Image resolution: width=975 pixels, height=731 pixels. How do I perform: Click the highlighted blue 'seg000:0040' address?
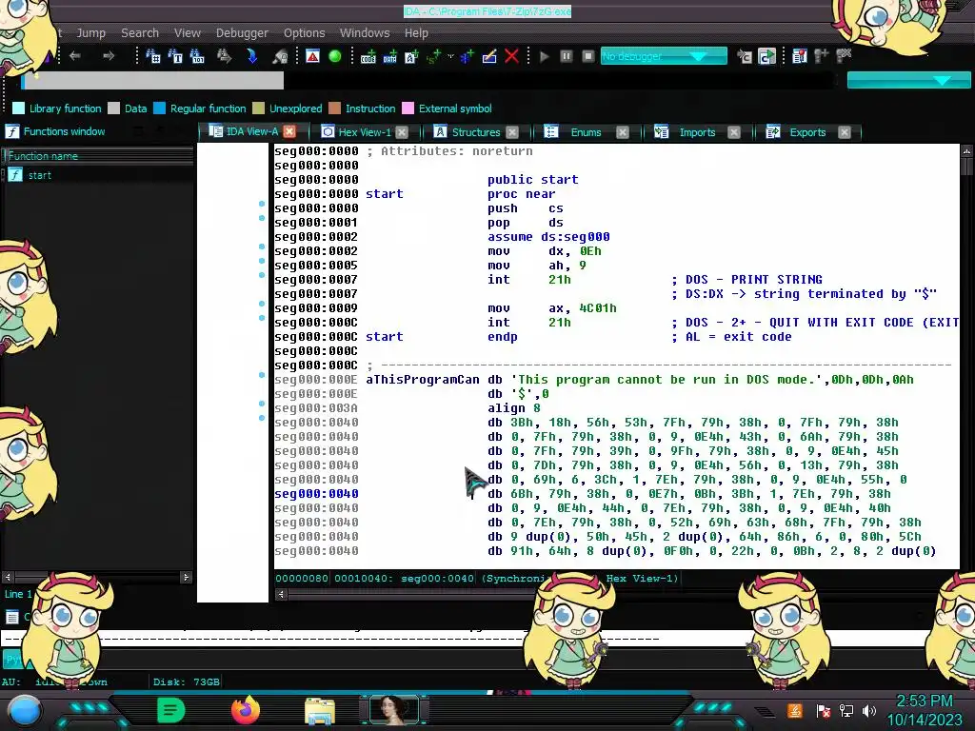(x=316, y=494)
